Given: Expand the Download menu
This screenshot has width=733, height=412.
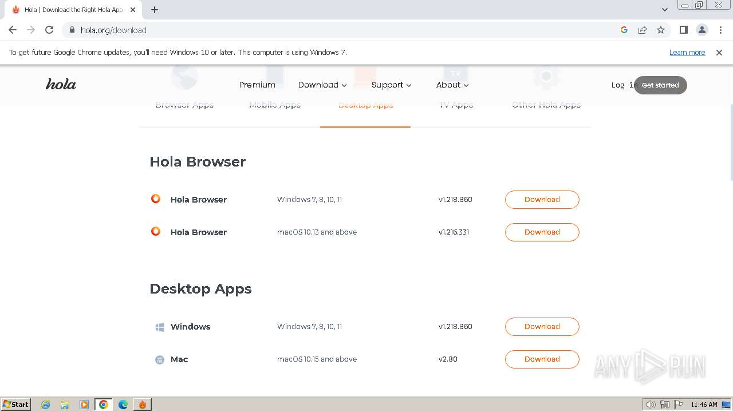Looking at the screenshot, I should pos(322,85).
